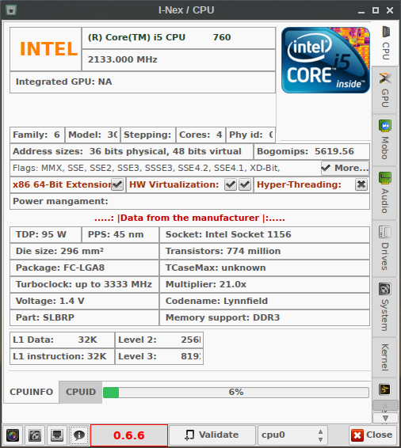
Task: Click the network port icon button
Action: pyautogui.click(x=57, y=435)
